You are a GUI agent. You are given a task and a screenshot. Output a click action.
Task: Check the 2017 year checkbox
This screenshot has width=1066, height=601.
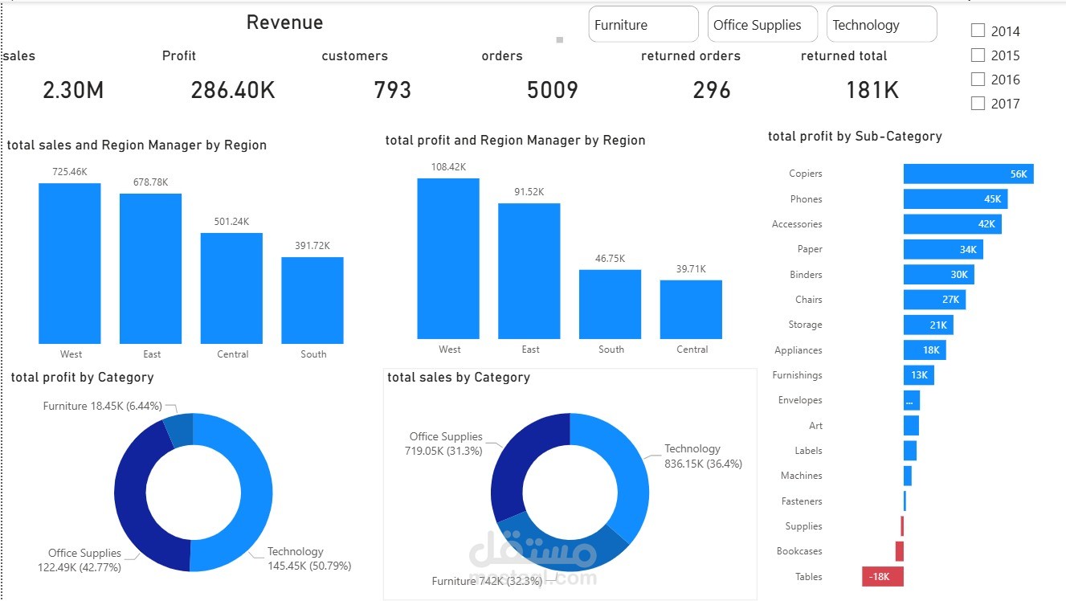click(x=978, y=103)
